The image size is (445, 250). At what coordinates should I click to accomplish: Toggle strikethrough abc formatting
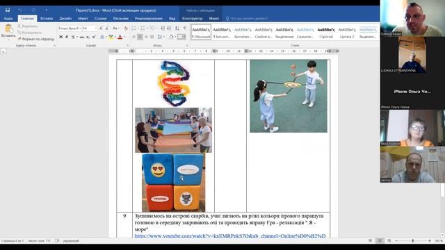82,37
